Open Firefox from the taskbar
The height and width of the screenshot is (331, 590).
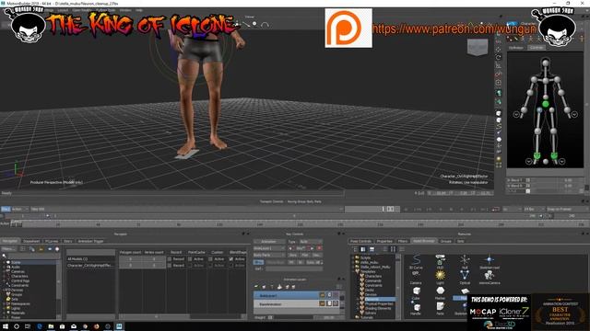96,326
